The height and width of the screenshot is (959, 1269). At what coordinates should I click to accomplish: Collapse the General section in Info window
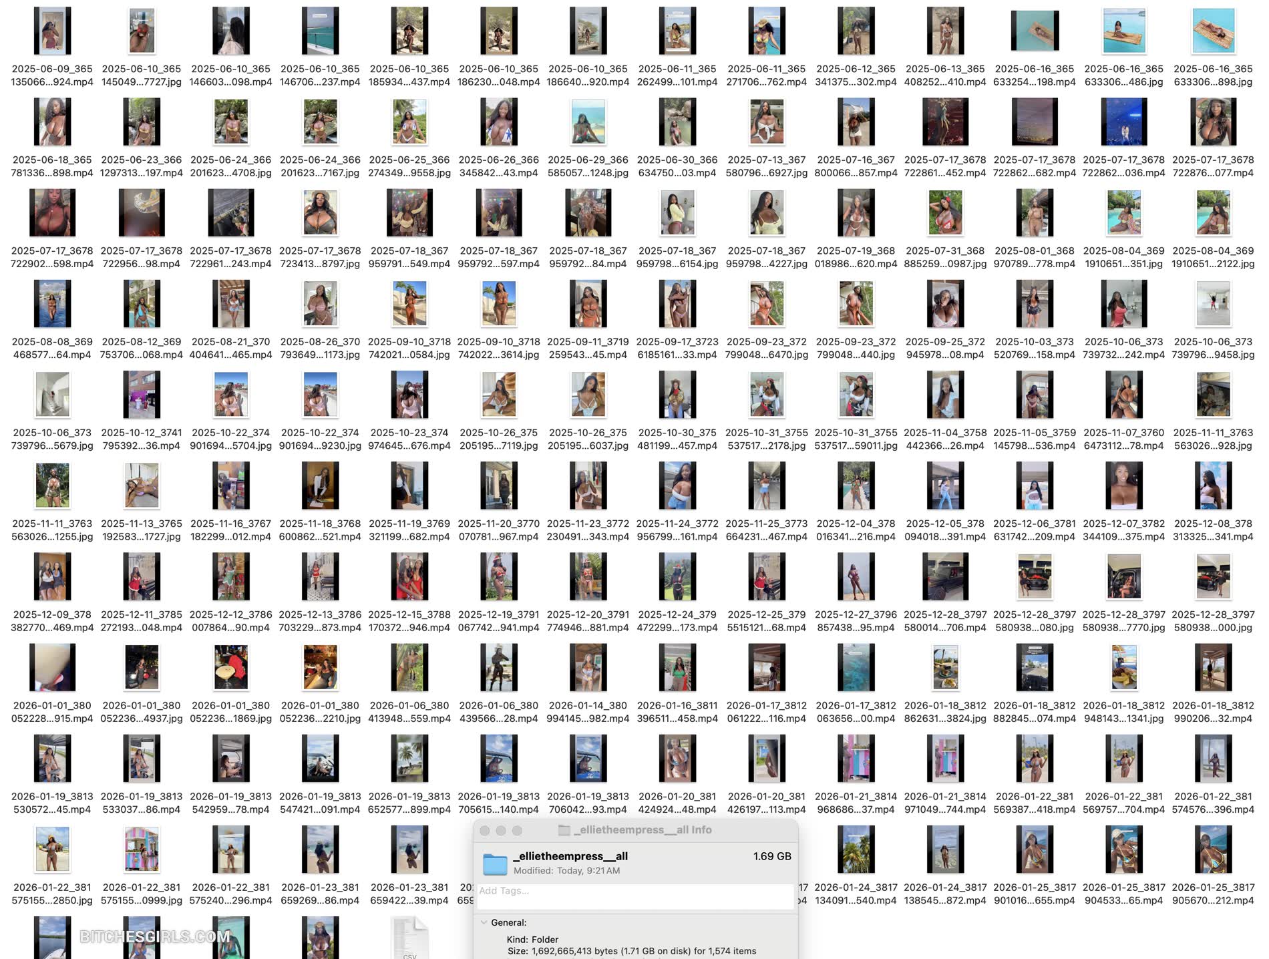pos(484,922)
